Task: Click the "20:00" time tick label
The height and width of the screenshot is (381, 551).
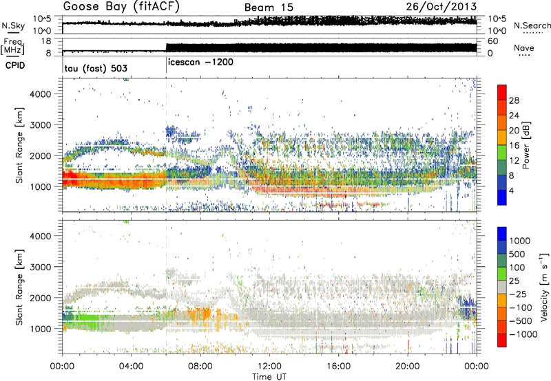Action: 407,367
